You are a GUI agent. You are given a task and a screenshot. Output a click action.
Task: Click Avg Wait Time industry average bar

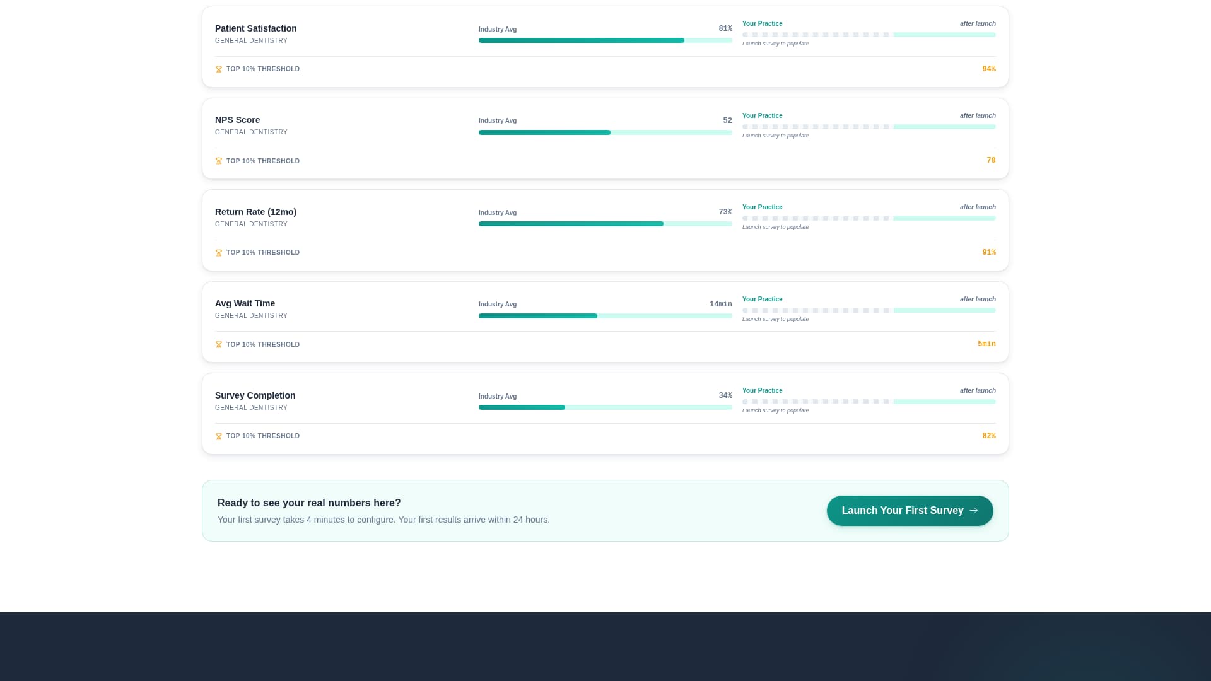coord(605,316)
